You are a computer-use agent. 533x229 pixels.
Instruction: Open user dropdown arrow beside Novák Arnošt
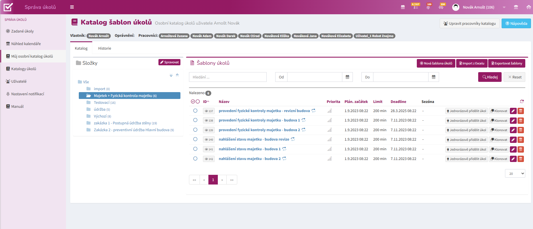[x=504, y=7]
